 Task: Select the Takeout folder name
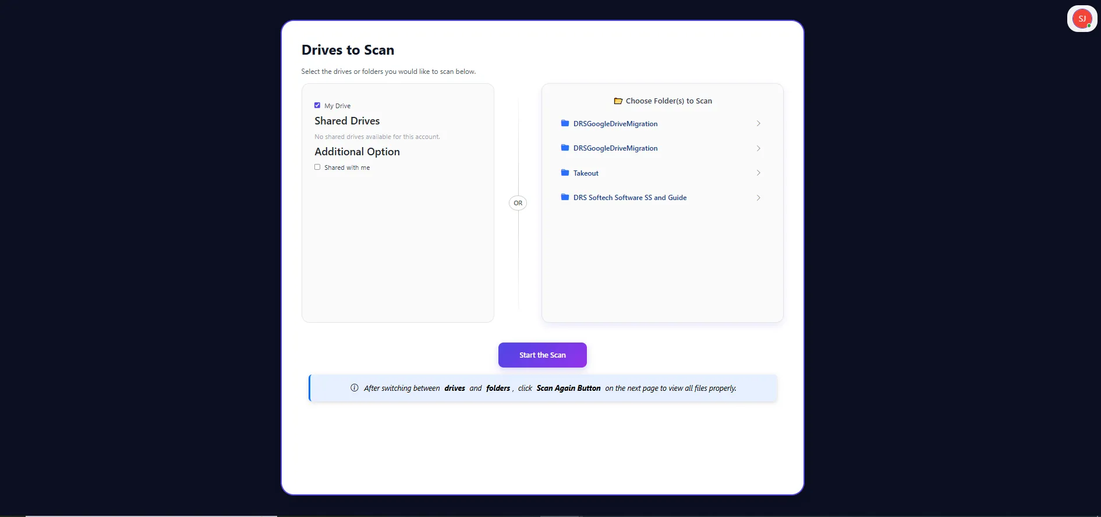click(x=586, y=173)
